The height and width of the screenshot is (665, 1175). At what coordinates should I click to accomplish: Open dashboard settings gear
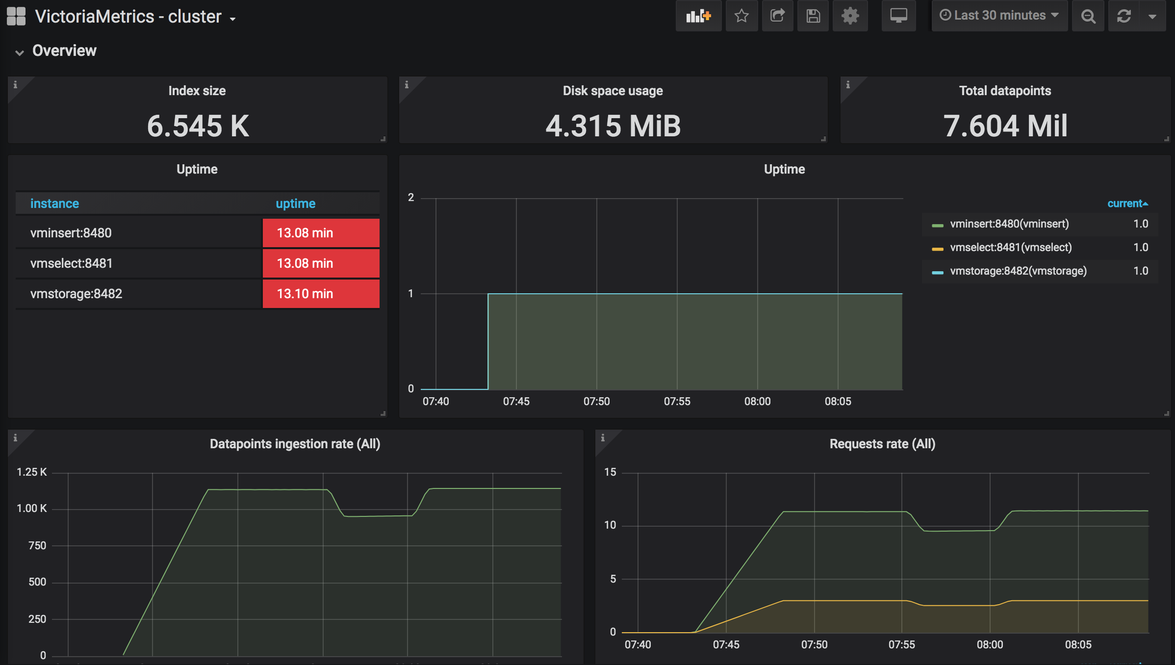[x=850, y=16]
